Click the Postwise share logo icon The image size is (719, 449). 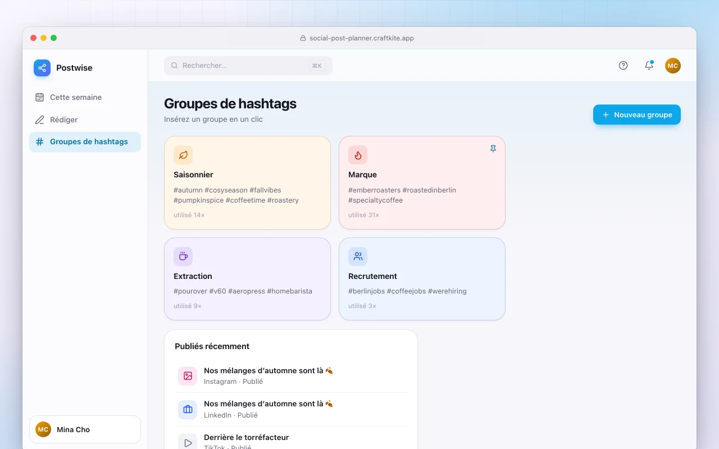(x=42, y=68)
